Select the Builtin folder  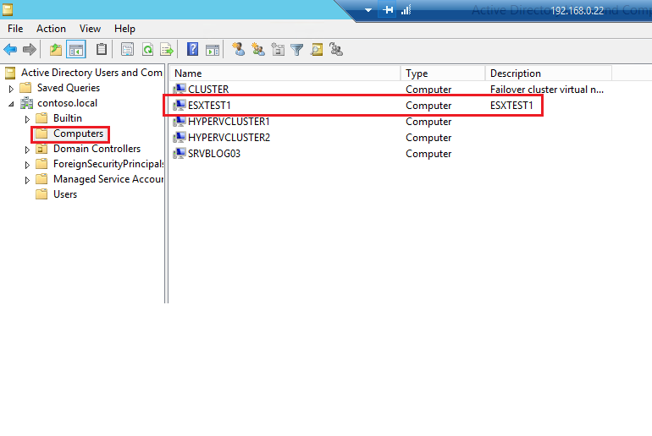point(68,118)
